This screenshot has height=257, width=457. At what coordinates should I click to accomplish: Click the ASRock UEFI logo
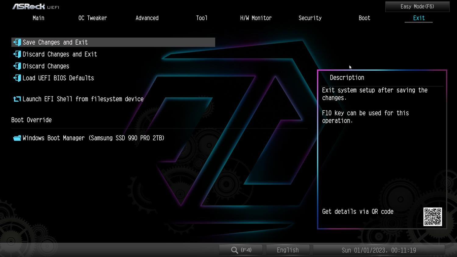pos(36,6)
